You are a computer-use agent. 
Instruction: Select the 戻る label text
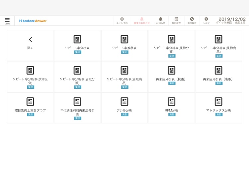(x=30, y=48)
